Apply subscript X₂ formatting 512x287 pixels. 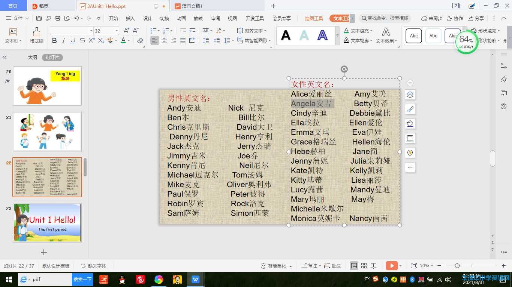tap(101, 40)
